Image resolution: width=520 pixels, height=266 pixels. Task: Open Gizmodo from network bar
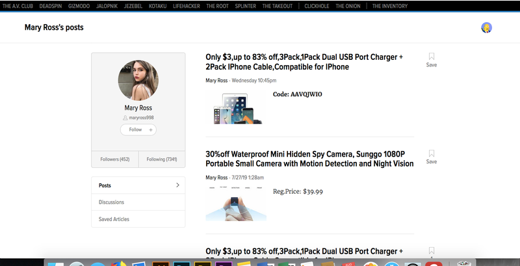click(79, 6)
